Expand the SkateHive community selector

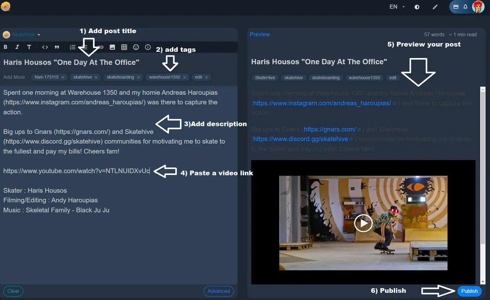click(x=22, y=35)
